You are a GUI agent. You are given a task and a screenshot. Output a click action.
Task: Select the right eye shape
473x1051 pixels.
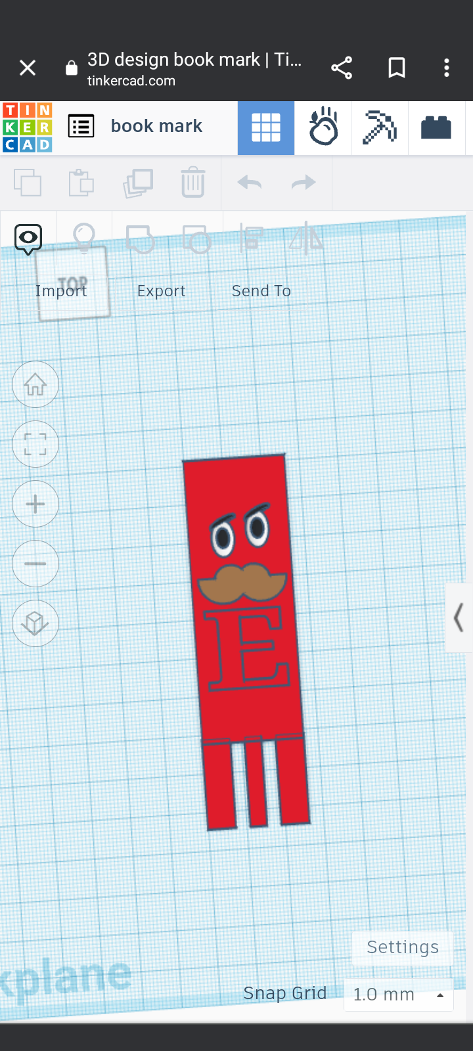click(257, 525)
